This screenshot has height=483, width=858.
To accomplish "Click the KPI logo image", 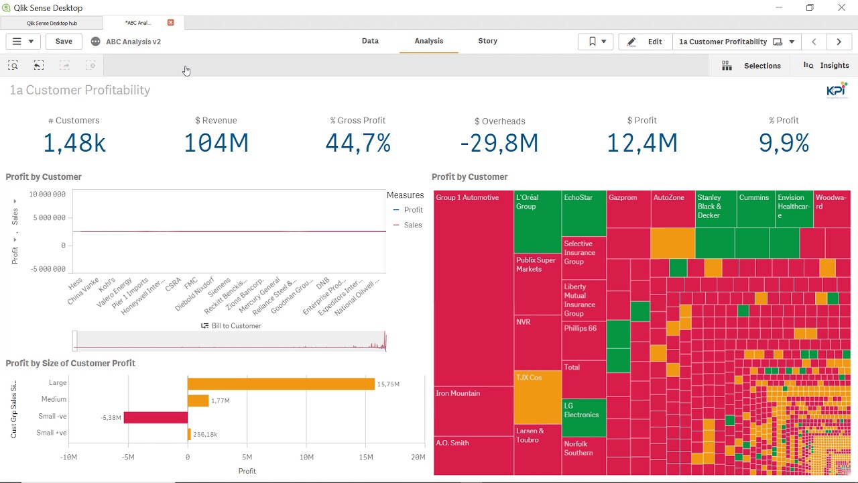I will [837, 91].
